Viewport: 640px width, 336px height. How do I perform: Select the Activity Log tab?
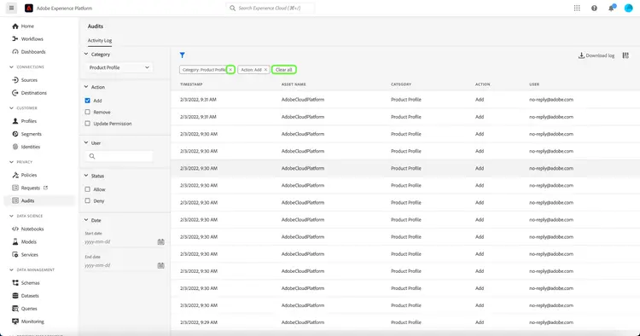100,40
